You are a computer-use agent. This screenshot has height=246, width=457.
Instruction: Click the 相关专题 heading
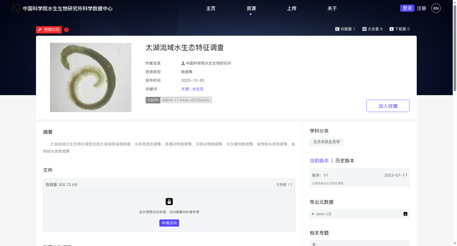tap(319, 233)
